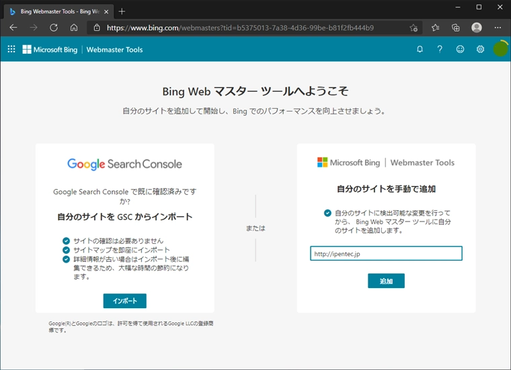Click the 追加 button

pyautogui.click(x=386, y=281)
